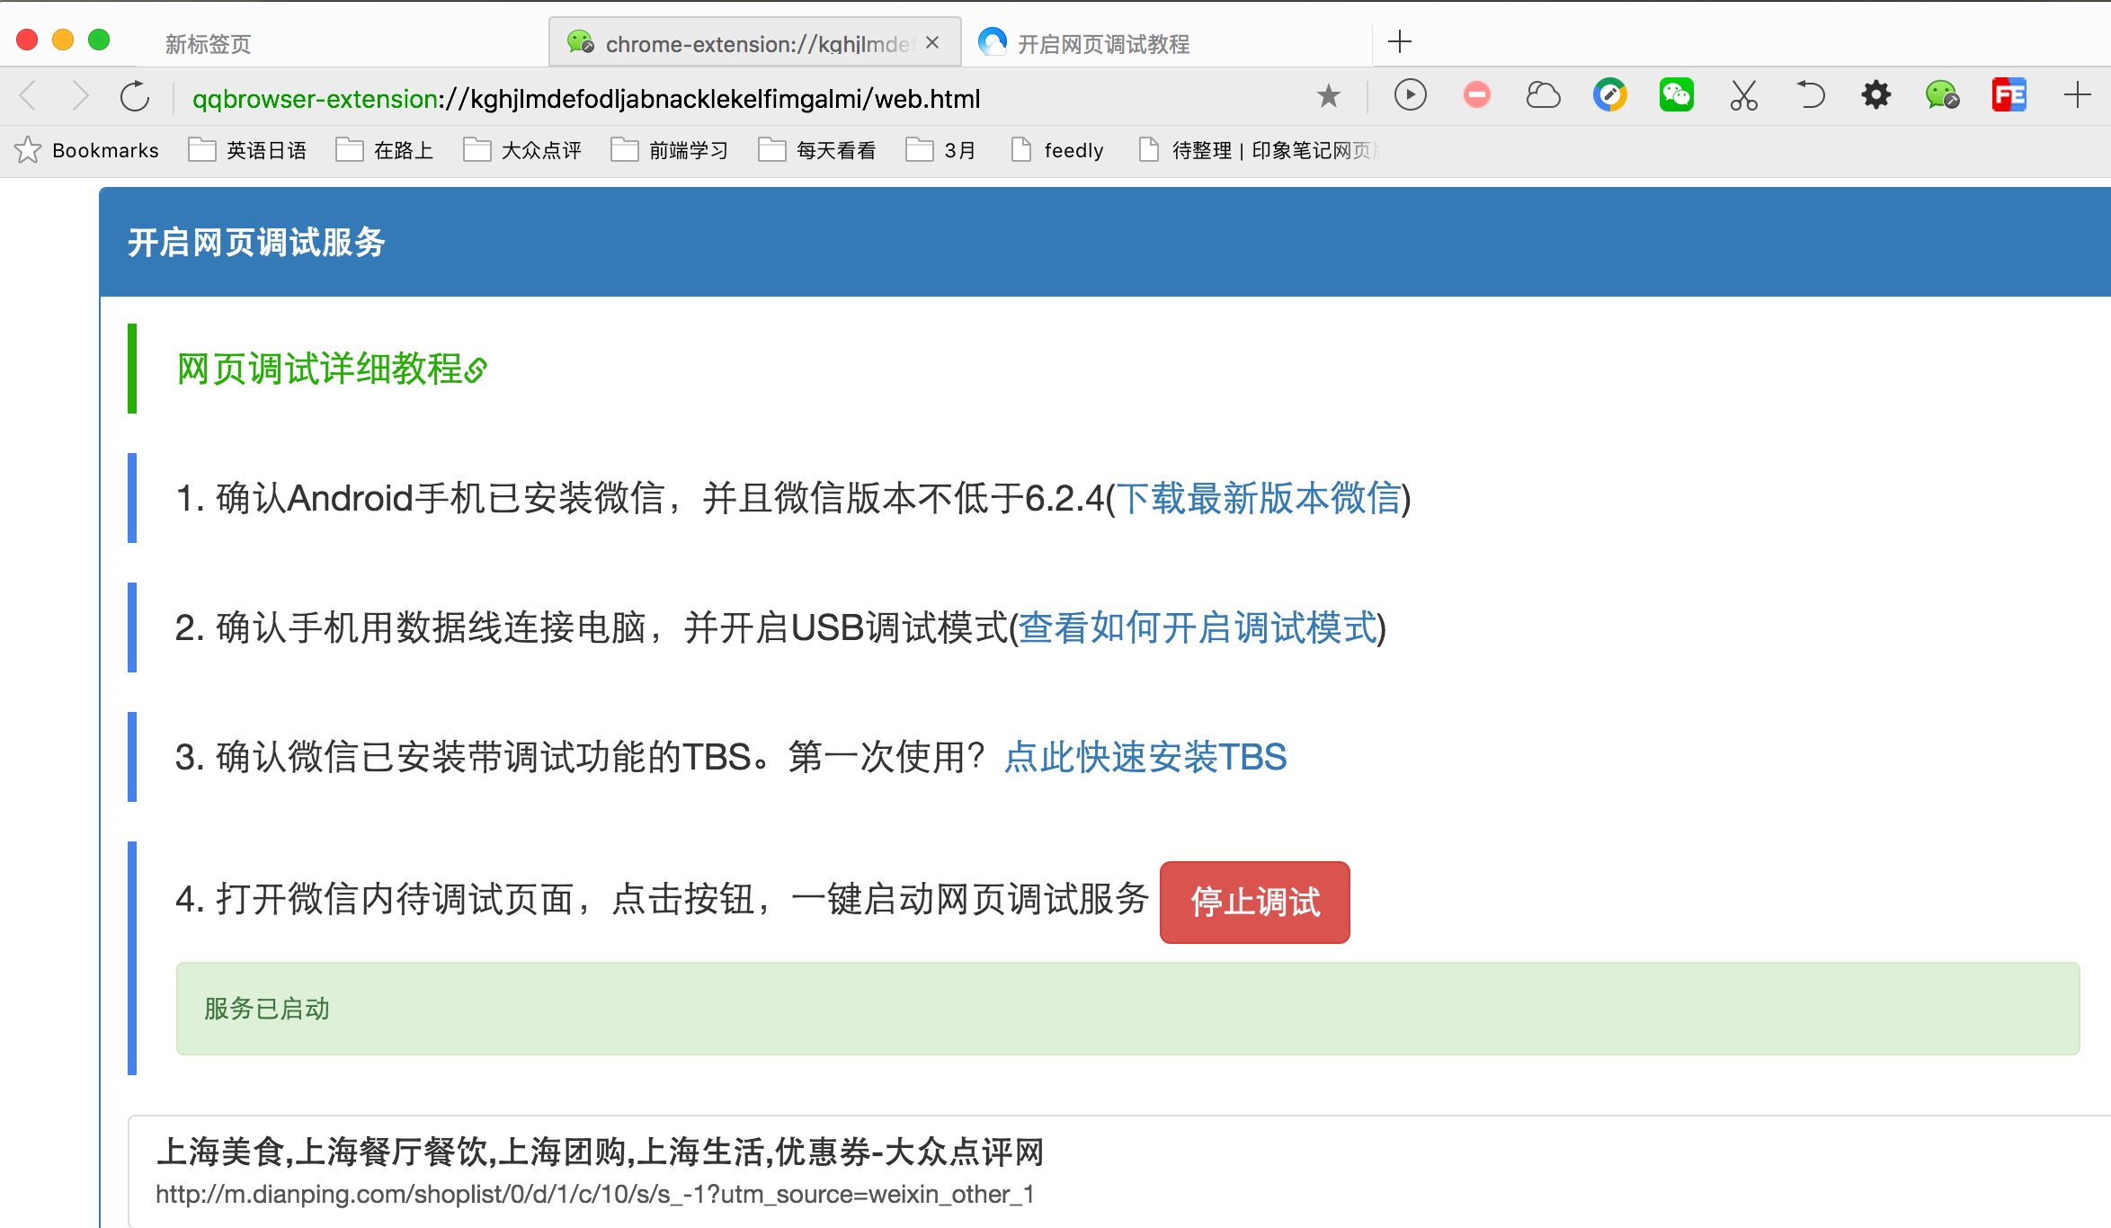
Task: Bookmark page with the star icon
Action: click(1328, 95)
